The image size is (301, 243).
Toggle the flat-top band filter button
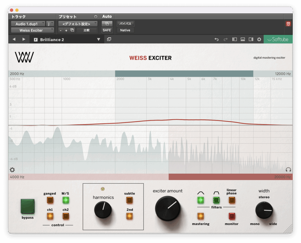216,200
